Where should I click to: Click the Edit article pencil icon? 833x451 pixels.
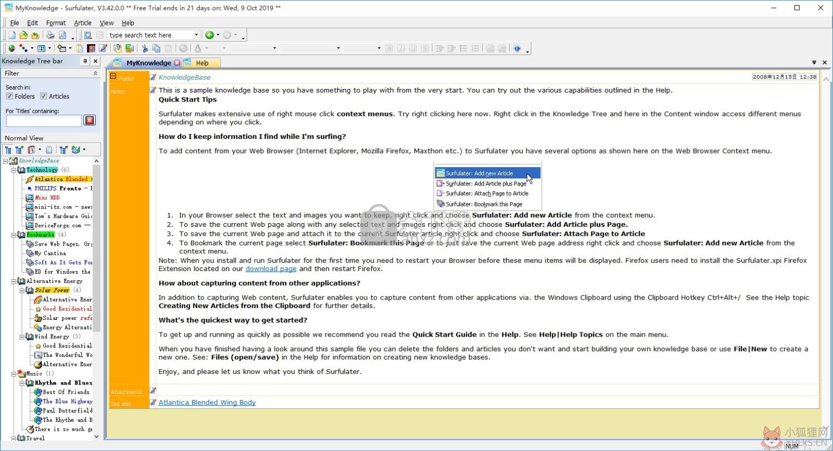point(103,48)
